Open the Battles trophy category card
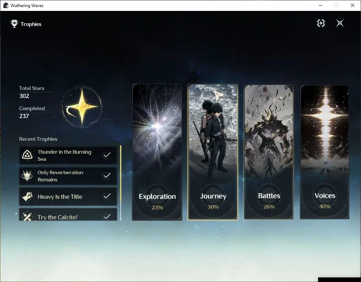The image size is (361, 282). 269,152
